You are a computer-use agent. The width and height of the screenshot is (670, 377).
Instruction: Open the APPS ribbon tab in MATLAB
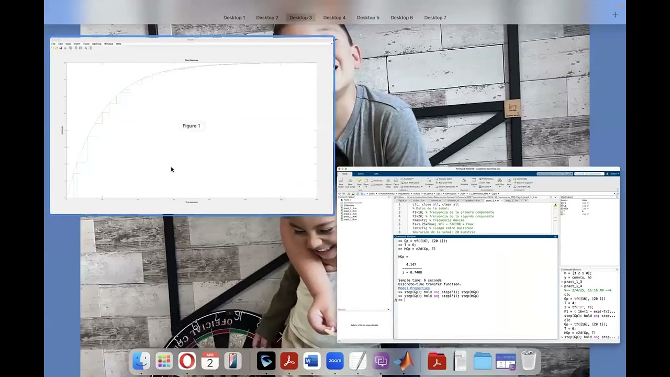(376, 174)
